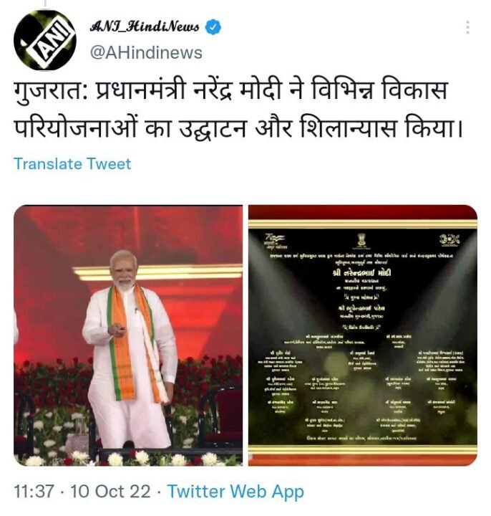Image resolution: width=491 pixels, height=516 pixels.
Task: Open the three-dot more options menu
Action: pos(467,27)
